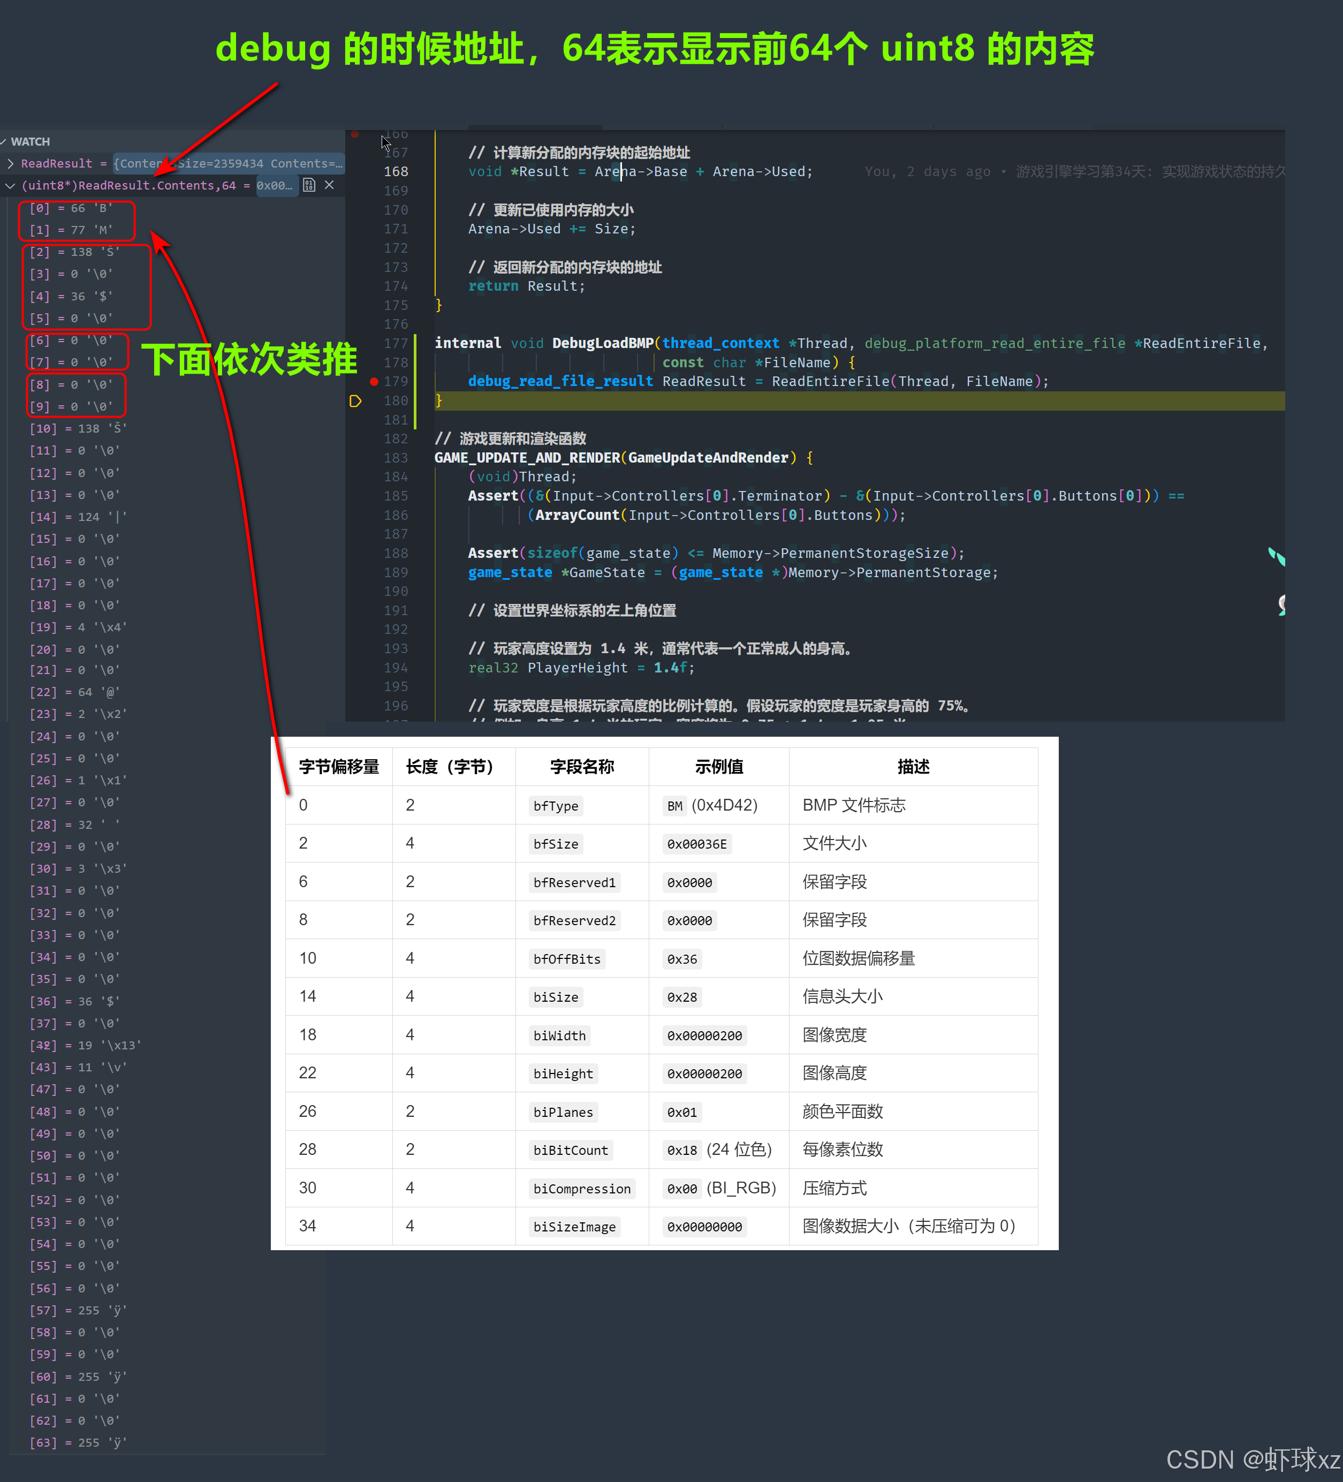This screenshot has width=1343, height=1482.
Task: Click the 'return Result;' statement
Action: 526,286
